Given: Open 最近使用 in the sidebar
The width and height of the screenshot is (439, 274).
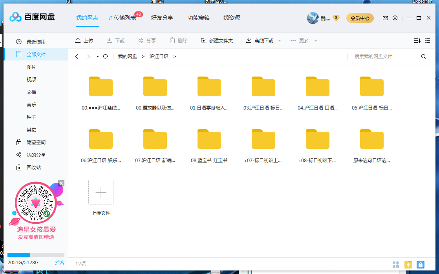Looking at the screenshot, I should click(x=36, y=42).
